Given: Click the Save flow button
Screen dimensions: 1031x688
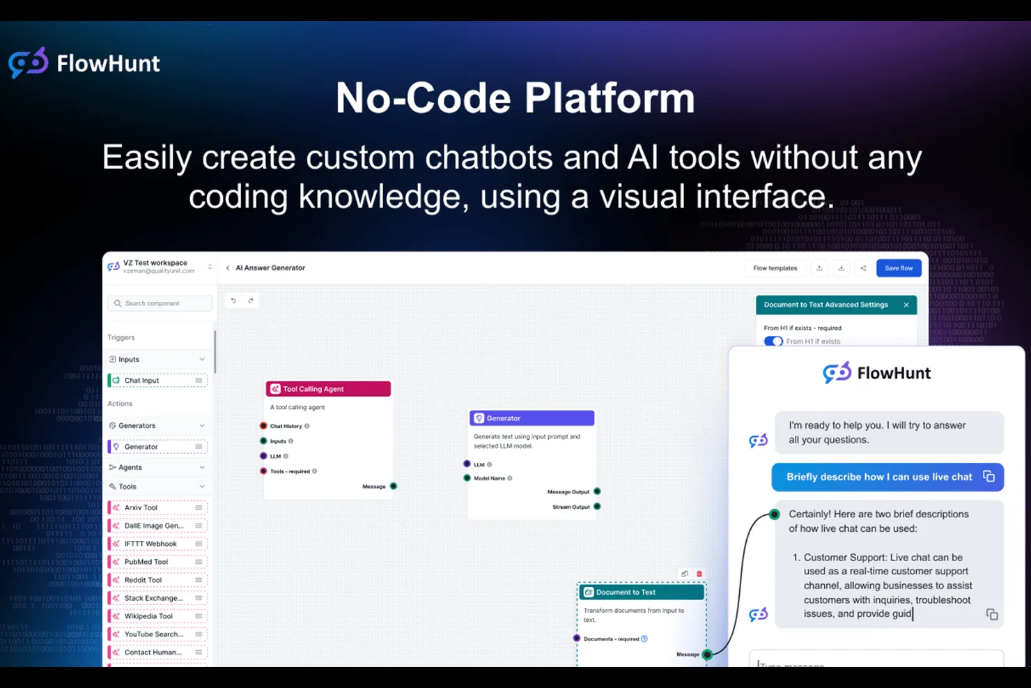Looking at the screenshot, I should click(899, 268).
